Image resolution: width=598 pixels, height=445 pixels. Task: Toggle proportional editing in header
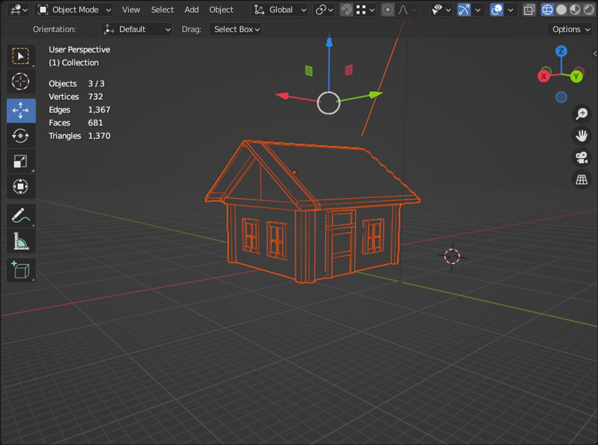pos(388,9)
